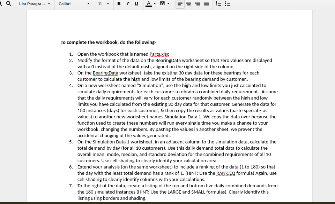Toggle underline formatting
This screenshot has width=335, height=204.
[x=136, y=4]
